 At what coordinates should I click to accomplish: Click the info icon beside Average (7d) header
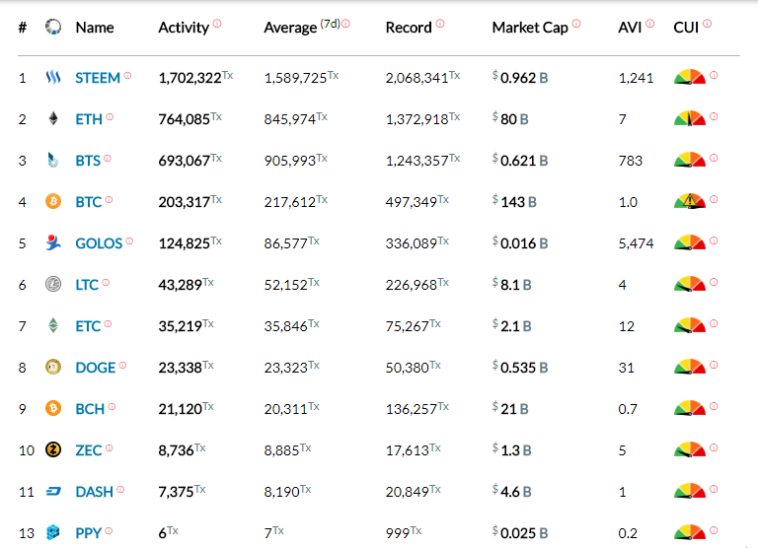point(345,24)
